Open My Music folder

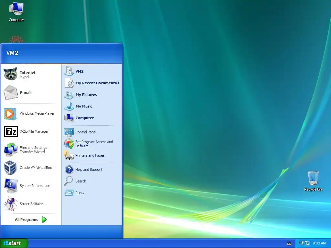pos(92,106)
